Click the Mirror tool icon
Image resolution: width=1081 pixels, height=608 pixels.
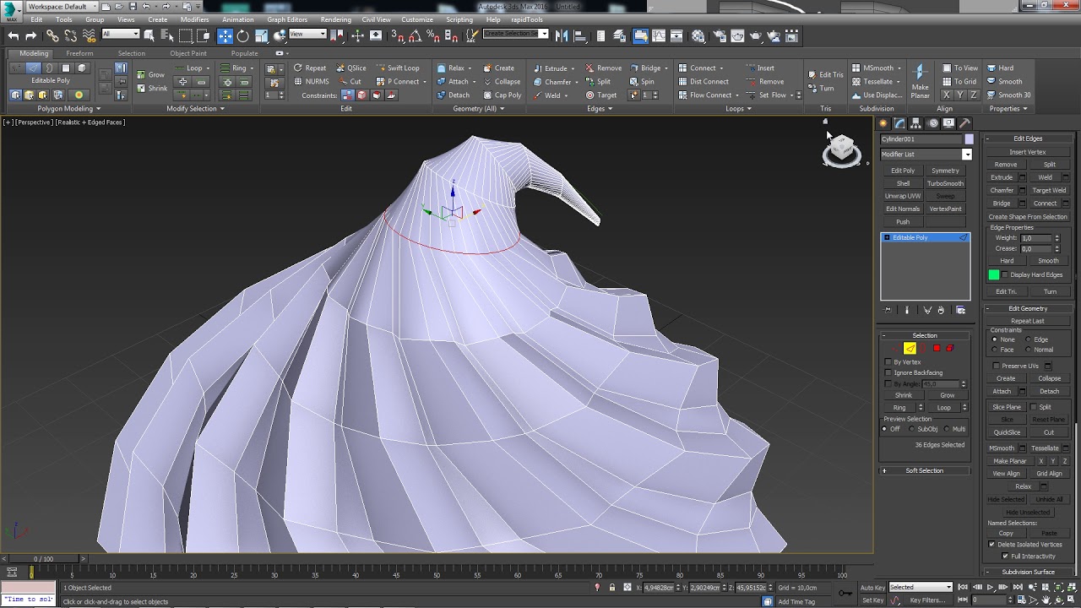tap(562, 35)
